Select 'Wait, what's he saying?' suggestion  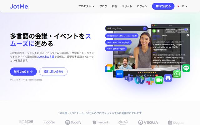[118, 42]
